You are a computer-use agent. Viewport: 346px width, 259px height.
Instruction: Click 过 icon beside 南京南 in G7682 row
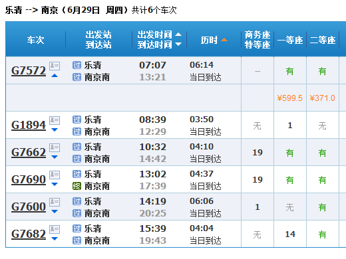click(77, 240)
